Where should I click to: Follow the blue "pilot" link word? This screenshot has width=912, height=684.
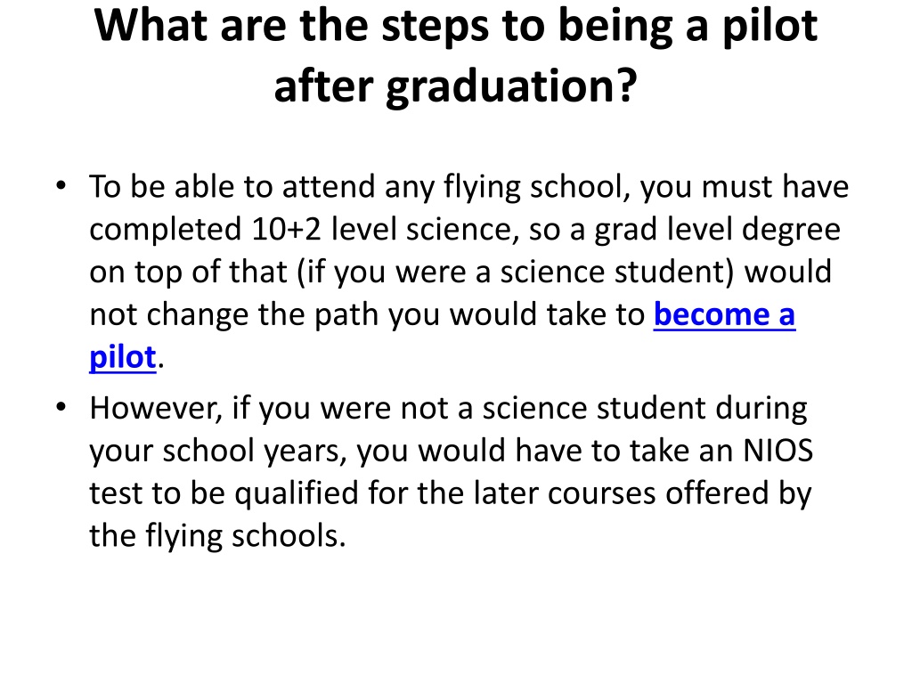tap(123, 356)
